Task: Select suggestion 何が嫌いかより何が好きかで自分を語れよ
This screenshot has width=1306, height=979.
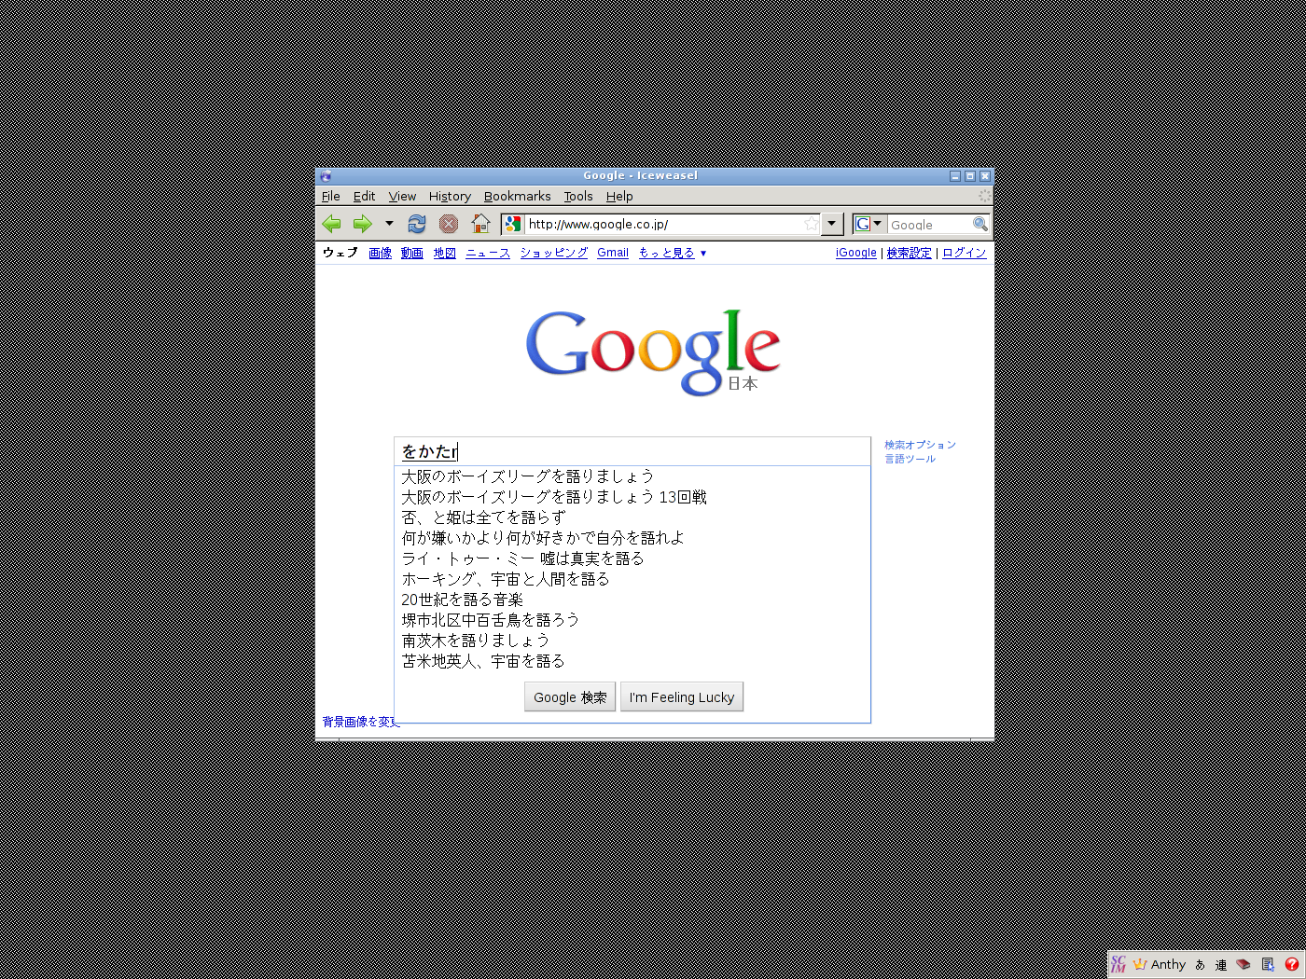Action: coord(632,538)
